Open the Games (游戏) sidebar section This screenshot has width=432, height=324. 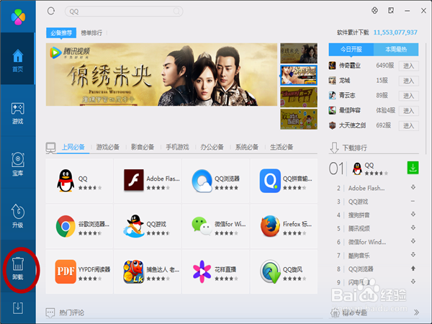pos(17,113)
